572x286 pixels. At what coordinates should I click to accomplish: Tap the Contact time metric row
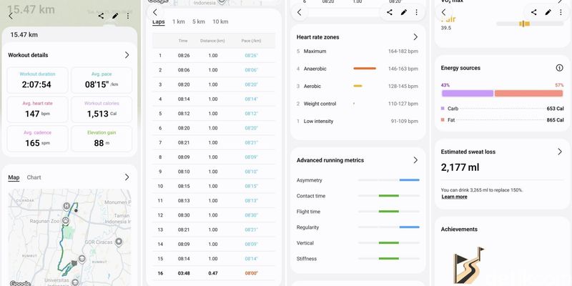coord(358,196)
